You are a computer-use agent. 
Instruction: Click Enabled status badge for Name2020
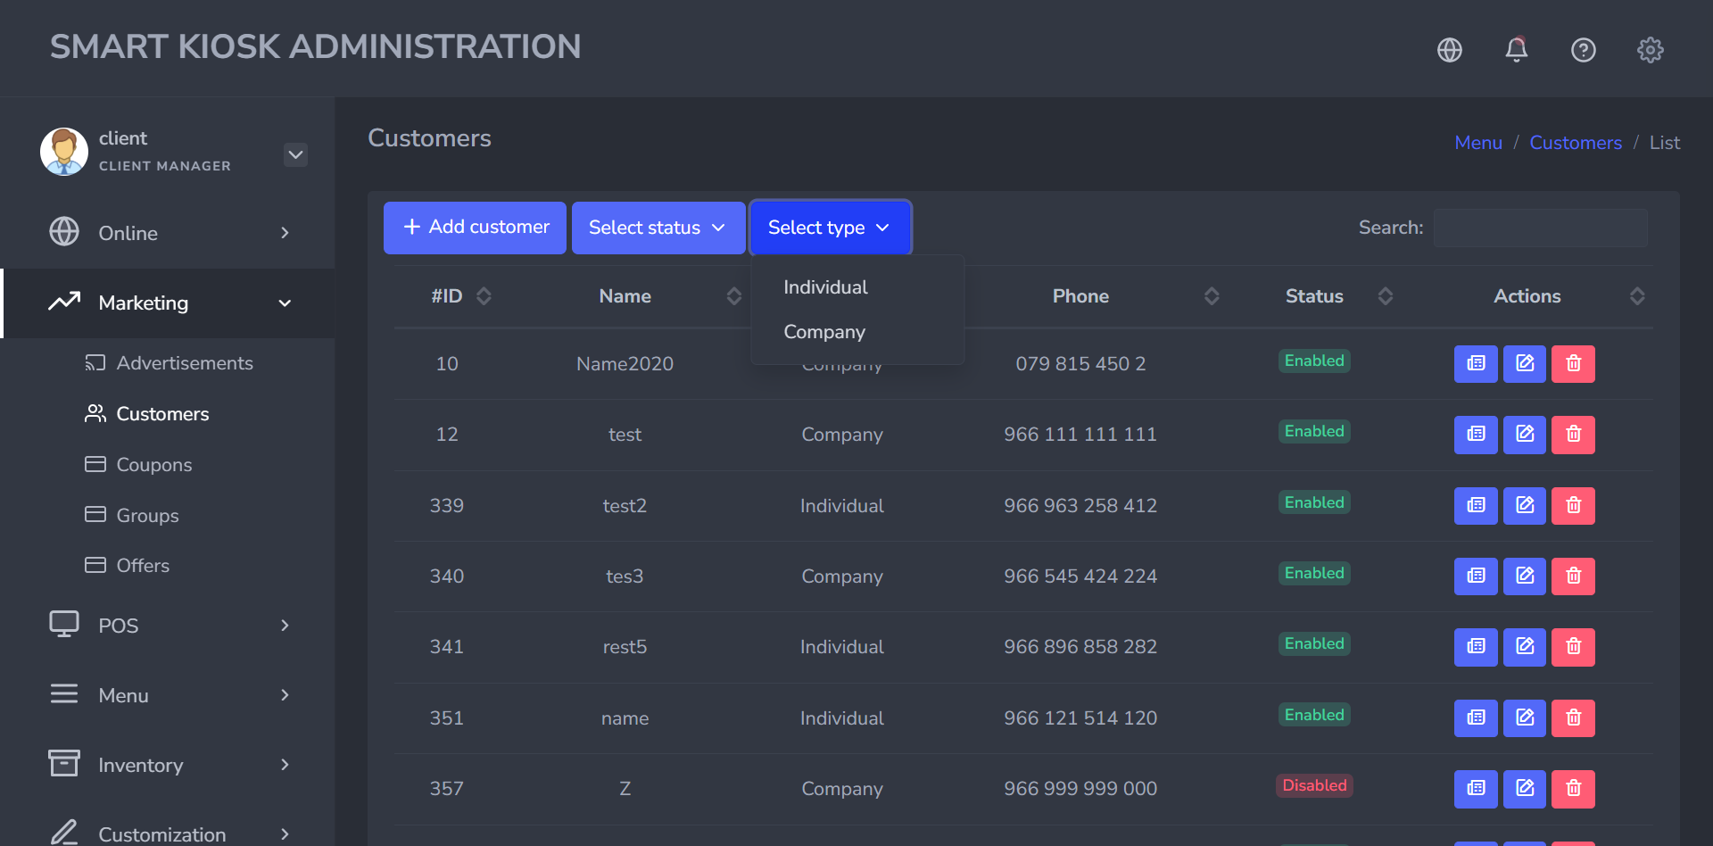(1314, 361)
